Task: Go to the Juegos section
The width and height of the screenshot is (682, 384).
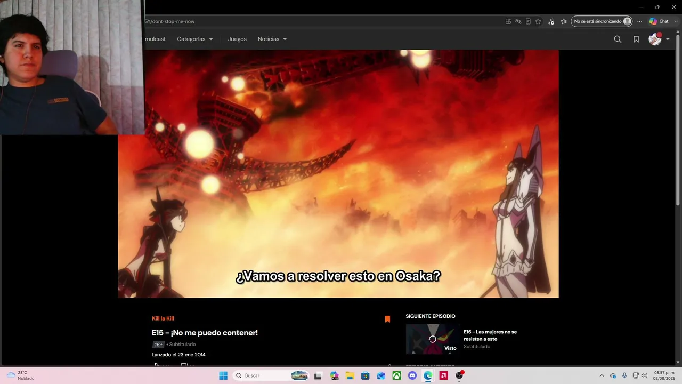Action: point(237,39)
